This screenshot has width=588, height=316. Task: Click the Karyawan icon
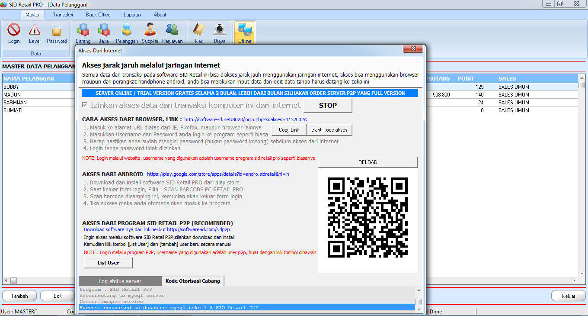pyautogui.click(x=172, y=33)
